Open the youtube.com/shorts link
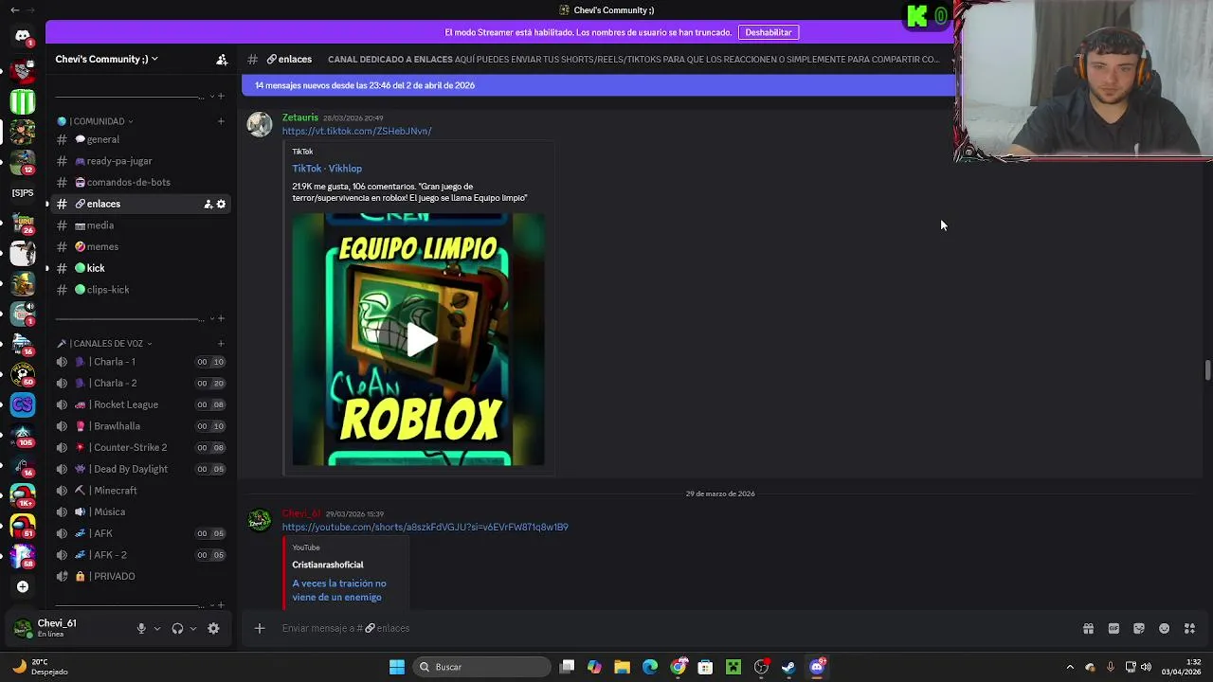Image resolution: width=1213 pixels, height=682 pixels. 425,527
